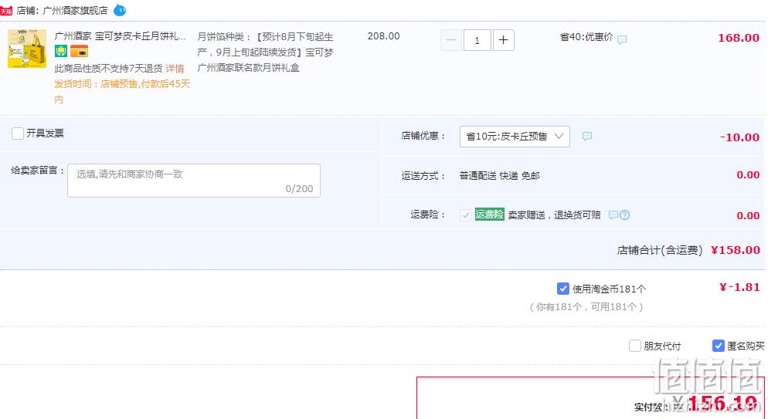Open comment icon beside store discount dropdown
The height and width of the screenshot is (419, 768).
(x=586, y=137)
